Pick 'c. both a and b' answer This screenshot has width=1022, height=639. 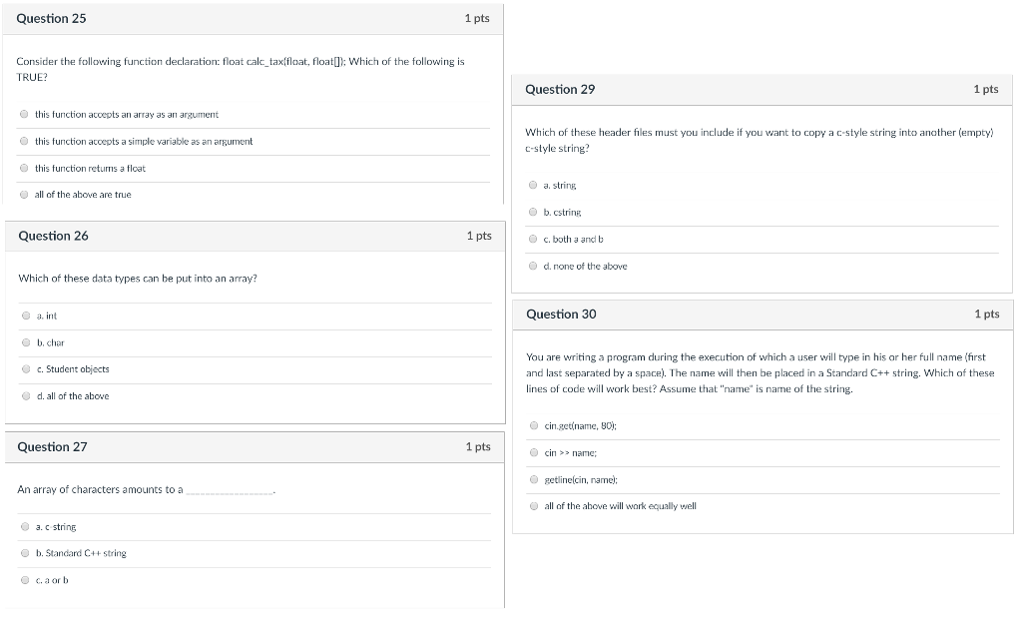(534, 240)
